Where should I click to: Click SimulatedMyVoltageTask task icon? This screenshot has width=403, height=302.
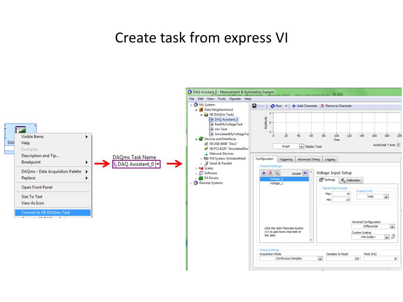pos(211,134)
